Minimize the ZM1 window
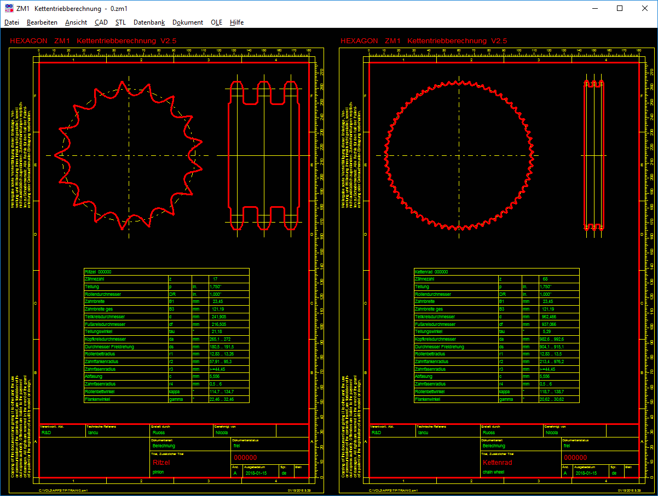The height and width of the screenshot is (496, 658). (594, 9)
